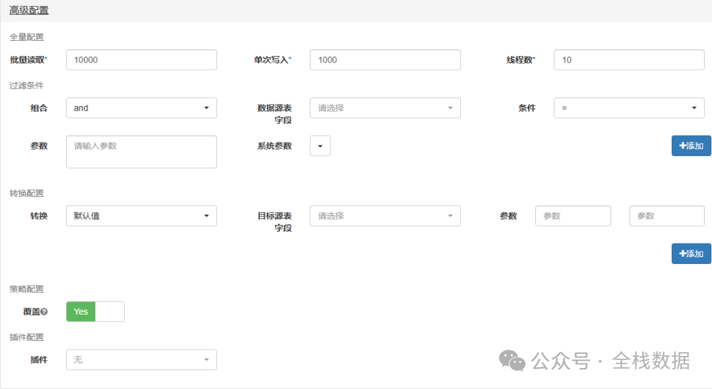Expand the 数据源表字段 select box

pyautogui.click(x=385, y=108)
